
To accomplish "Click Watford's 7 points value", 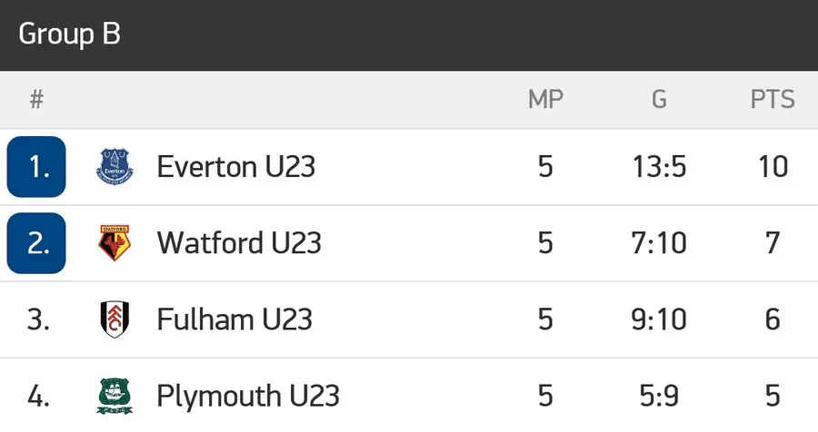I will coord(773,243).
